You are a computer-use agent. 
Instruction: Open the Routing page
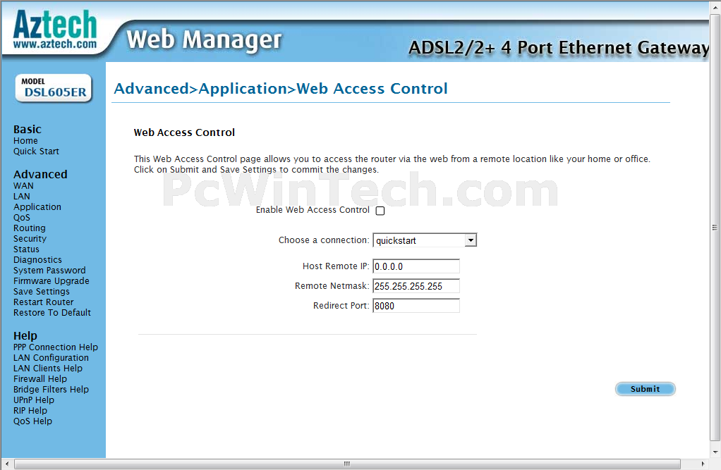pos(30,228)
